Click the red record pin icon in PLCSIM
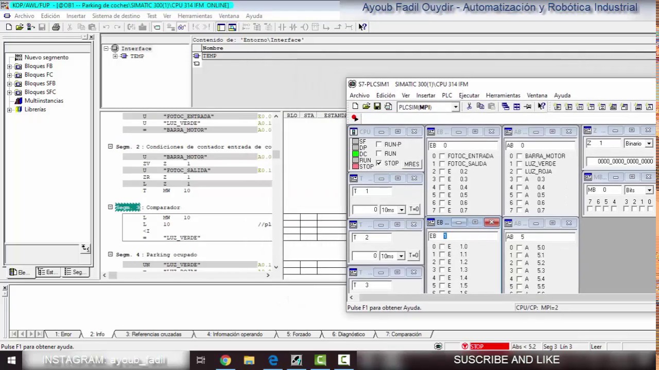This screenshot has width=659, height=370. pyautogui.click(x=355, y=118)
